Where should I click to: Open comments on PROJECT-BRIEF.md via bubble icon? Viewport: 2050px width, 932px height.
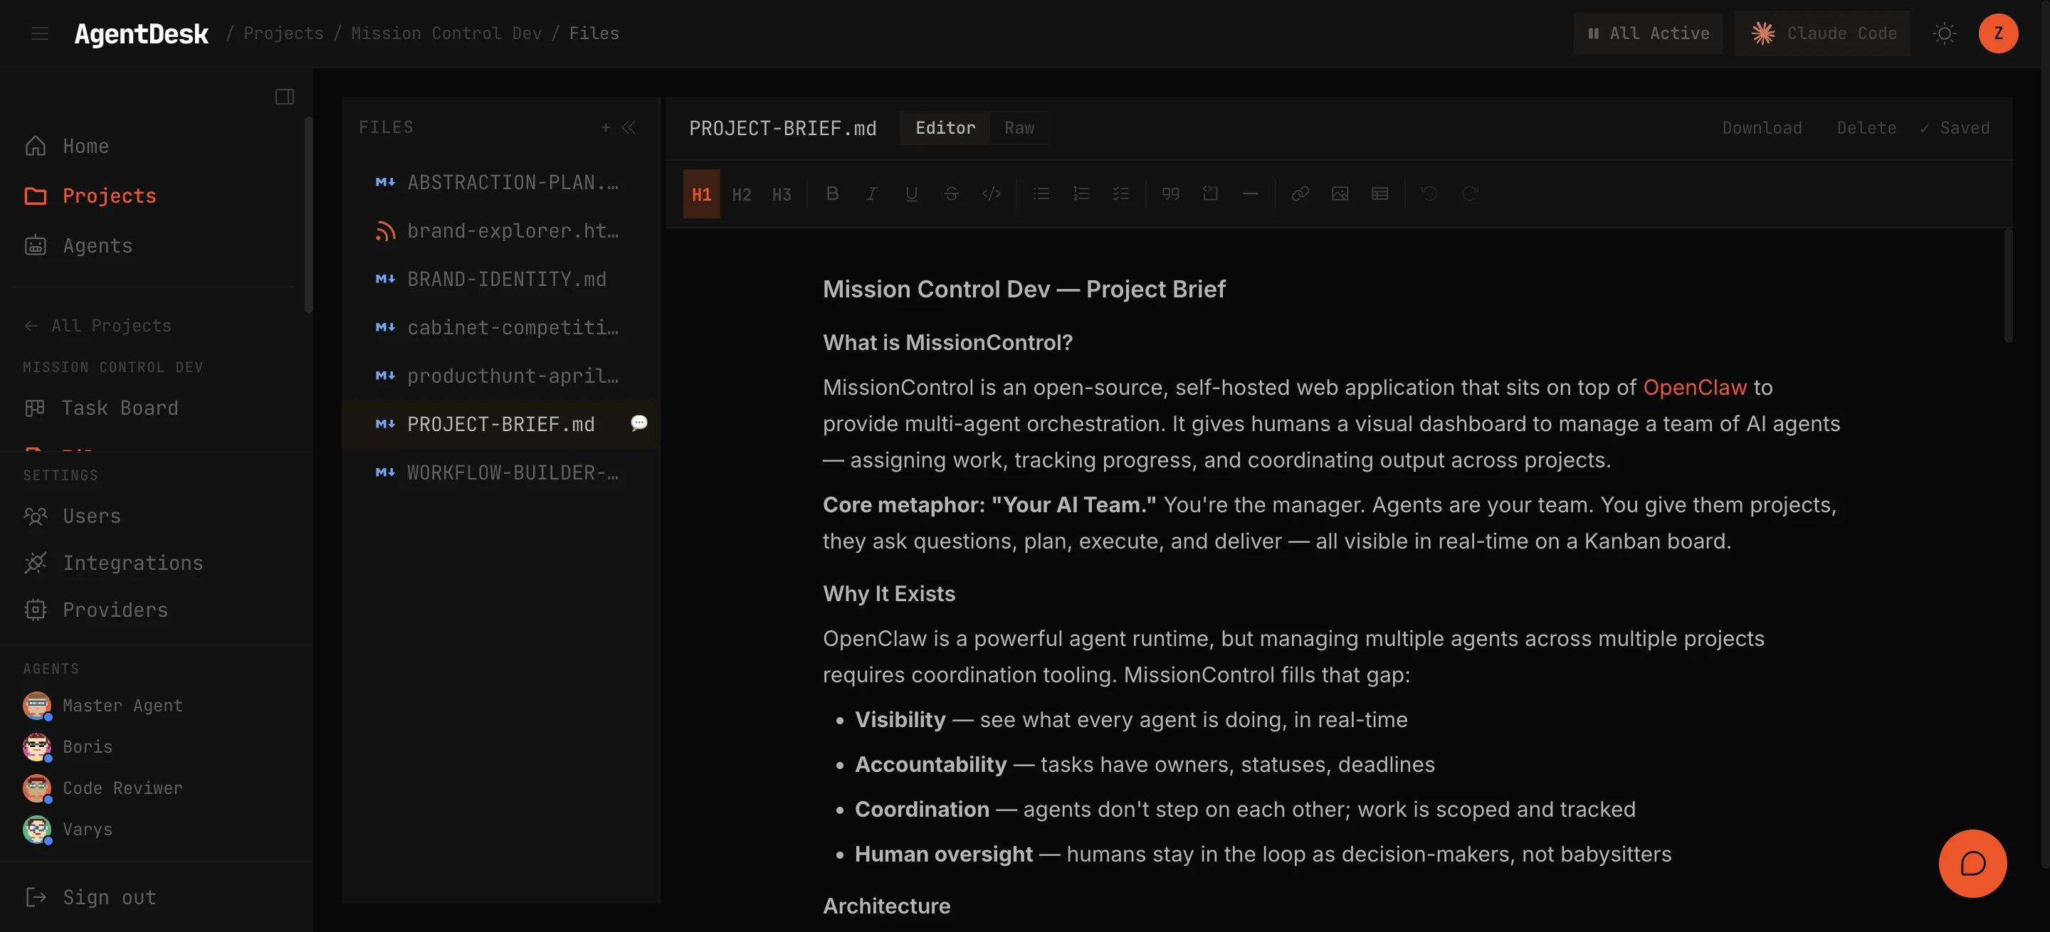point(638,423)
